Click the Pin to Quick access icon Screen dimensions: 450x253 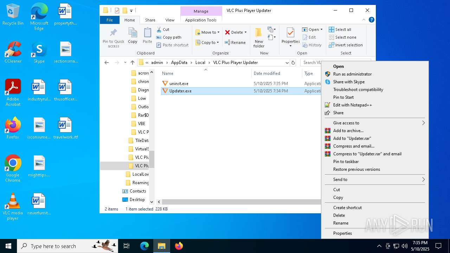pyautogui.click(x=113, y=33)
